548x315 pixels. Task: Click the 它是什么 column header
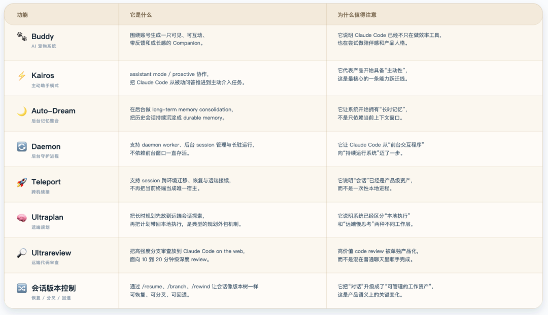point(141,15)
